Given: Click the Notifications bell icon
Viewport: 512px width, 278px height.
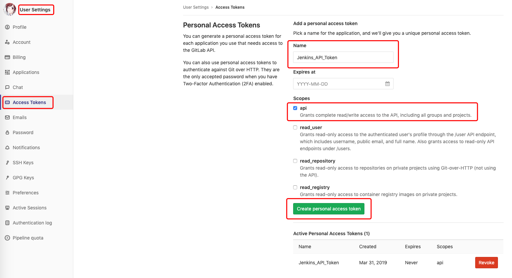Looking at the screenshot, I should (x=7, y=148).
